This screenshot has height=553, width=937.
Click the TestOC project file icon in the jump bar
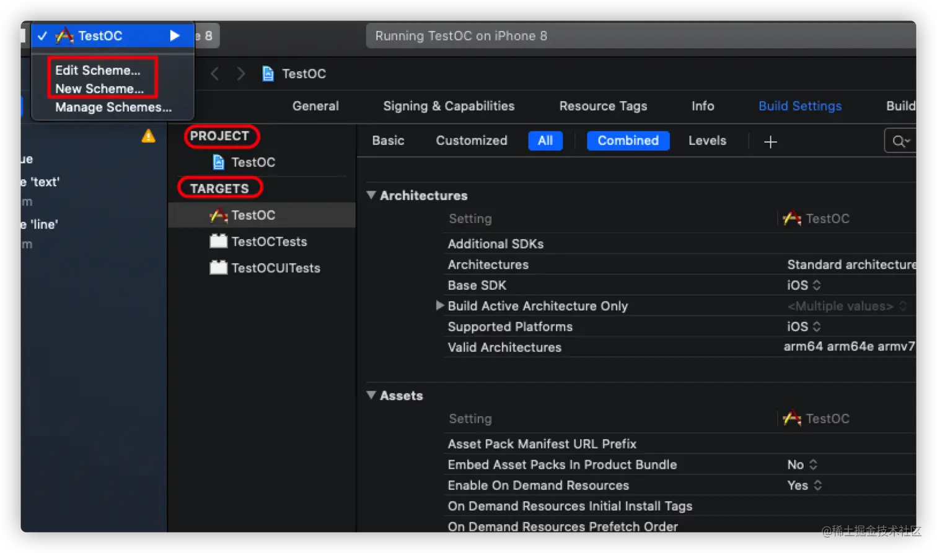tap(268, 74)
